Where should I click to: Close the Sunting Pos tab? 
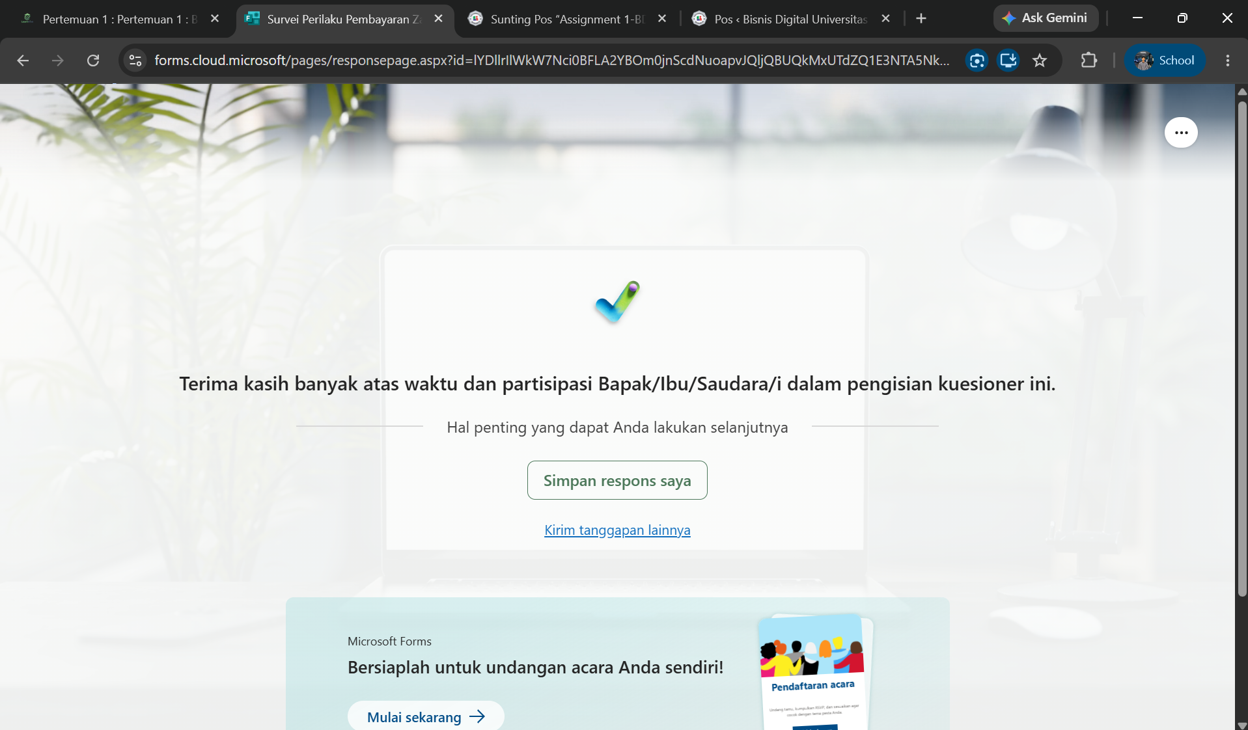coord(662,19)
